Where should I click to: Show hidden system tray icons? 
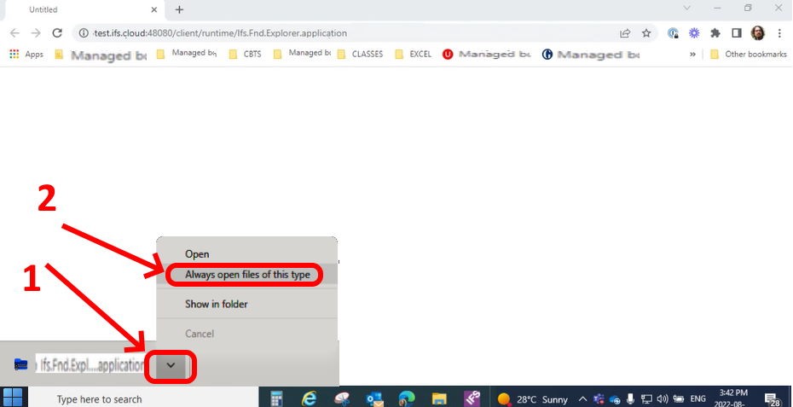pyautogui.click(x=583, y=398)
